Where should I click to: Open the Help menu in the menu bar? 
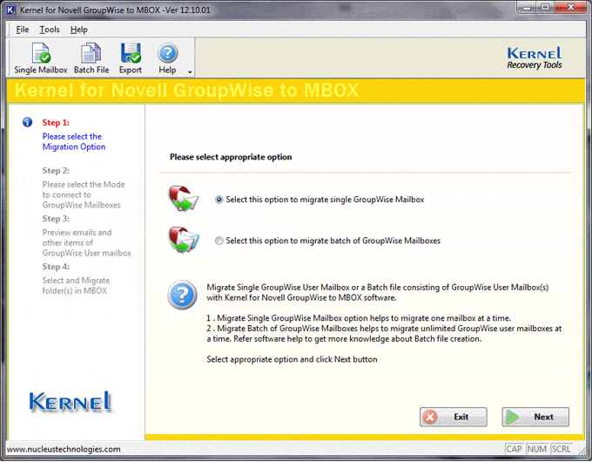(x=79, y=30)
